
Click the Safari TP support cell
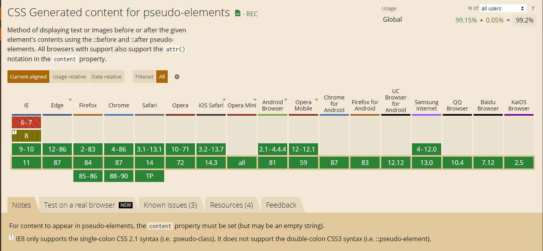pos(150,176)
